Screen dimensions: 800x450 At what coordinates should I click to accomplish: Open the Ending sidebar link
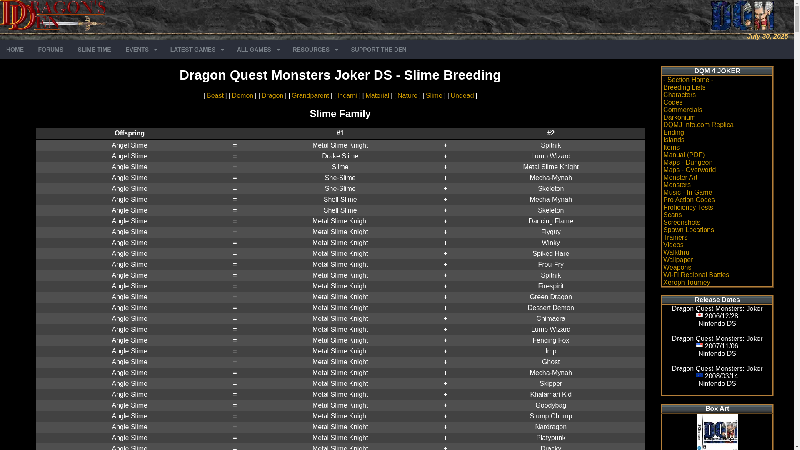coord(674,132)
